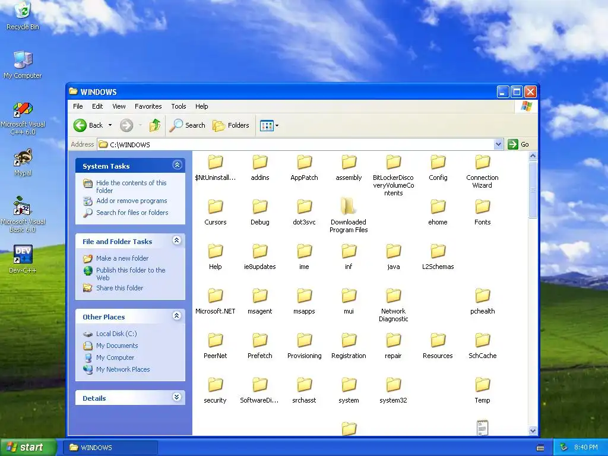Collapse the System Tasks panel
Image resolution: width=608 pixels, height=456 pixels.
(177, 165)
